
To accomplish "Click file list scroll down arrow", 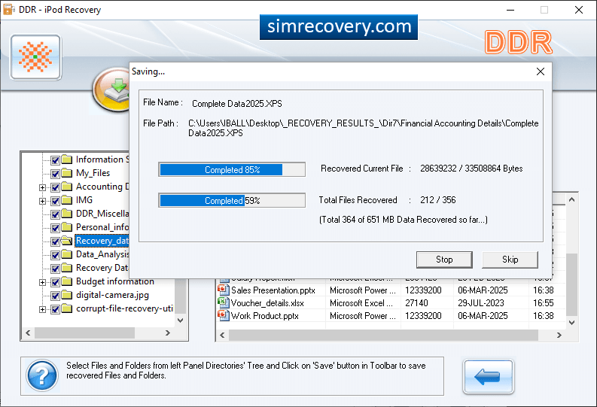I will (x=571, y=323).
